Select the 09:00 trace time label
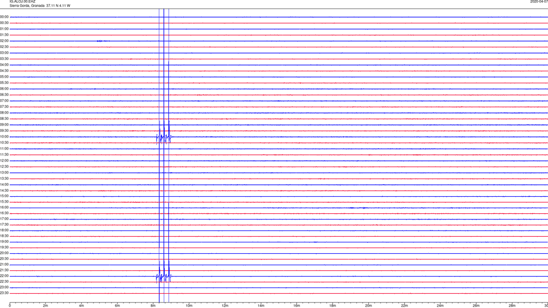 coord(4,125)
